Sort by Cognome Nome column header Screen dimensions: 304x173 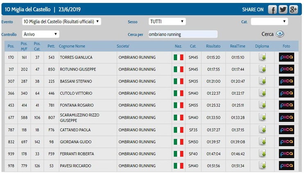click(72, 46)
